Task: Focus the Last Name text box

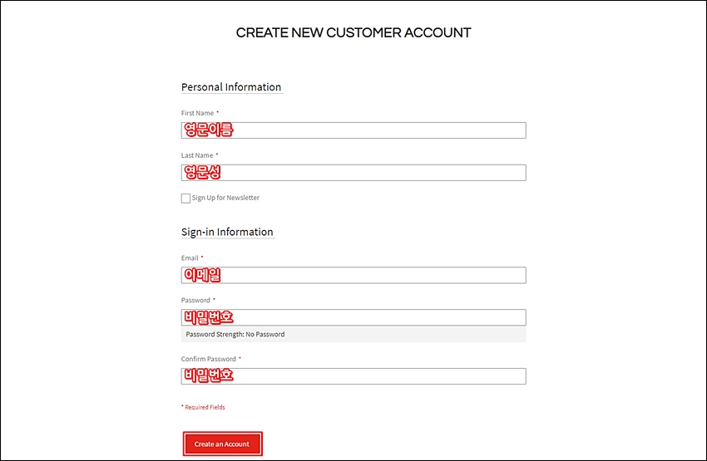Action: pyautogui.click(x=353, y=173)
